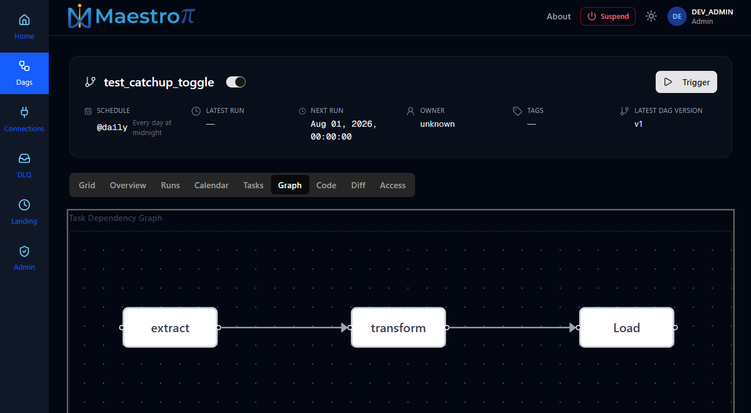
Task: Select the Load task node
Action: tap(627, 327)
